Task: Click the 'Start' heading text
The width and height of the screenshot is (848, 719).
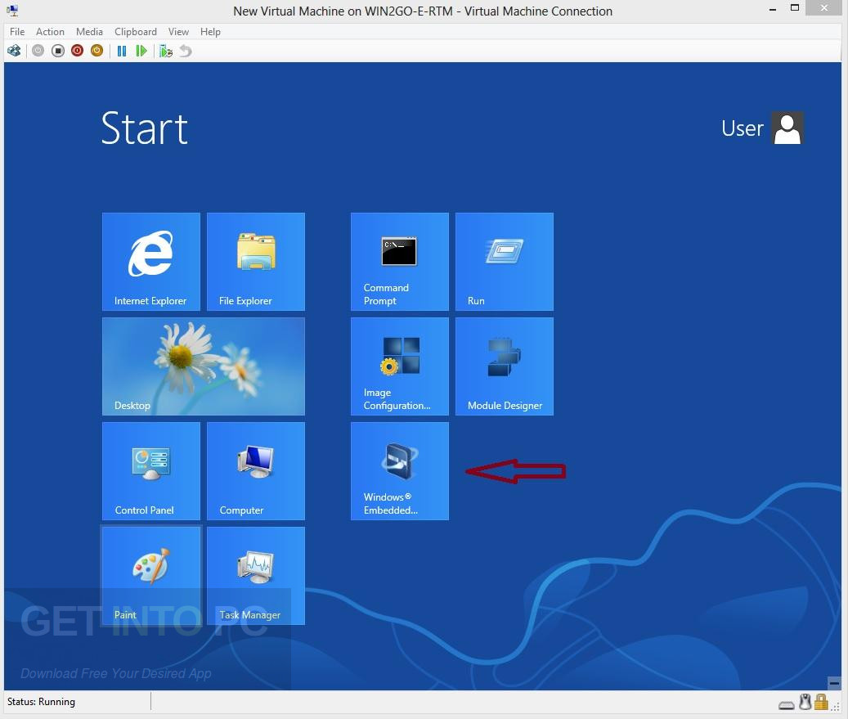Action: [x=145, y=128]
